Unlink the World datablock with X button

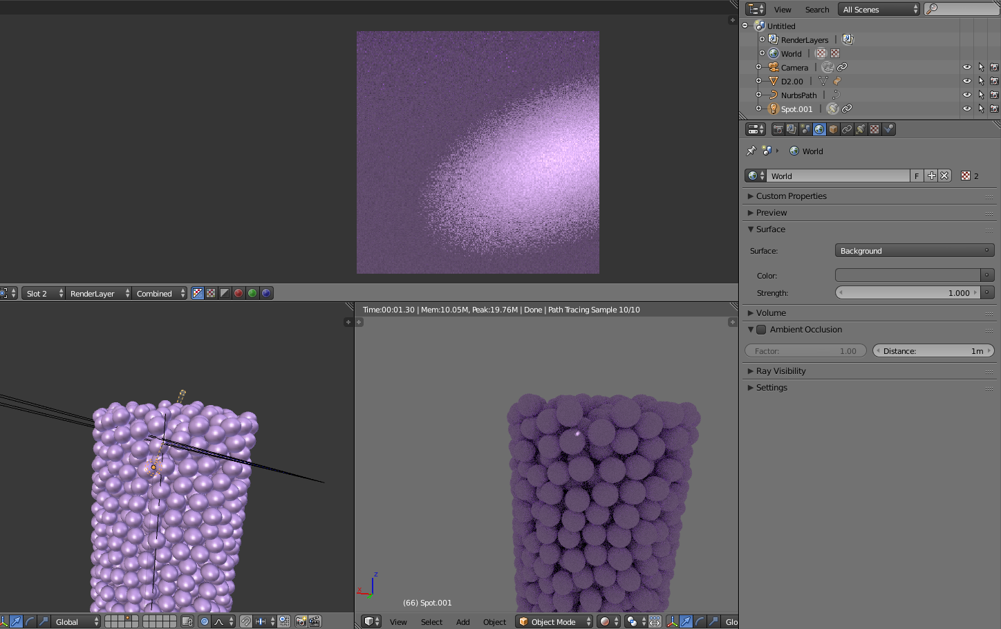945,176
